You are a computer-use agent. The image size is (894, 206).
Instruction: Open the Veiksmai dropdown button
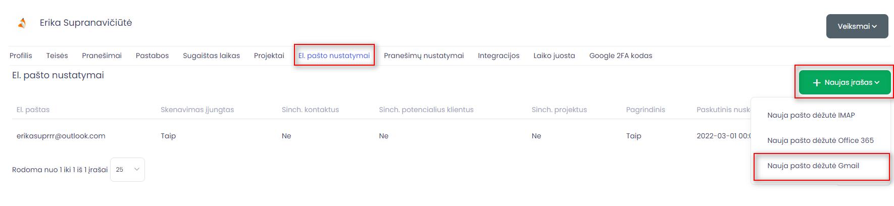(857, 26)
